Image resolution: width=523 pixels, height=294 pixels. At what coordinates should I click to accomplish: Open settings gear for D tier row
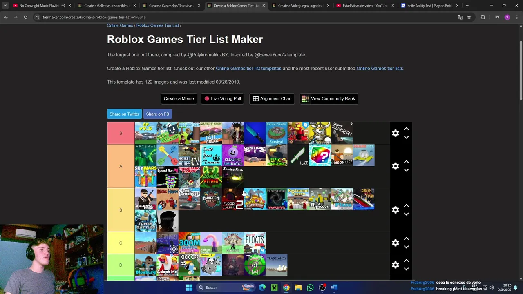pyautogui.click(x=395, y=265)
